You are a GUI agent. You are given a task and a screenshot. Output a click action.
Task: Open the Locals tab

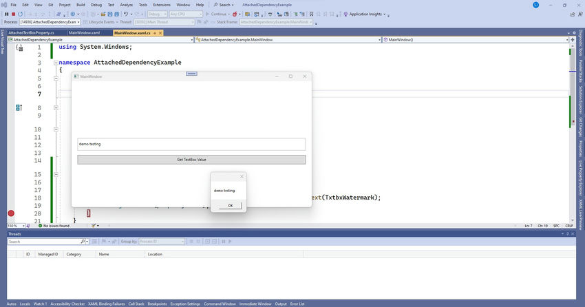[x=25, y=304]
